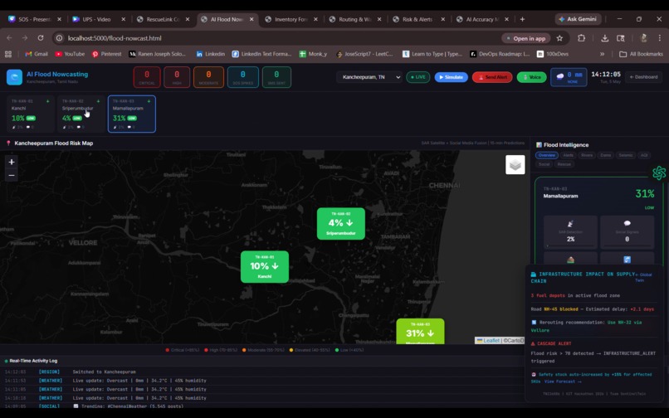669x418 pixels.
Task: Click the Flood Intelligence panel header icon
Action: 539,145
